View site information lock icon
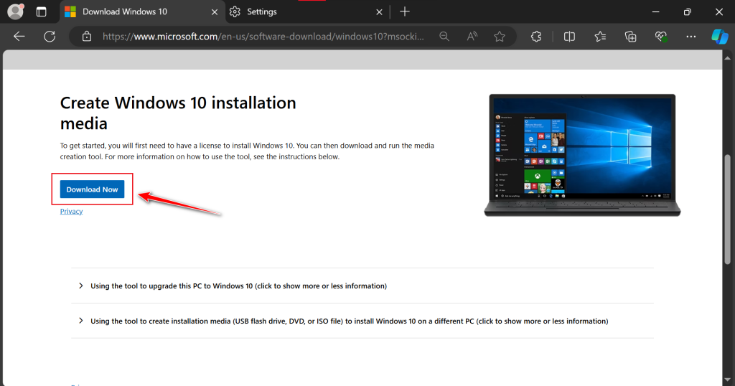 point(87,37)
